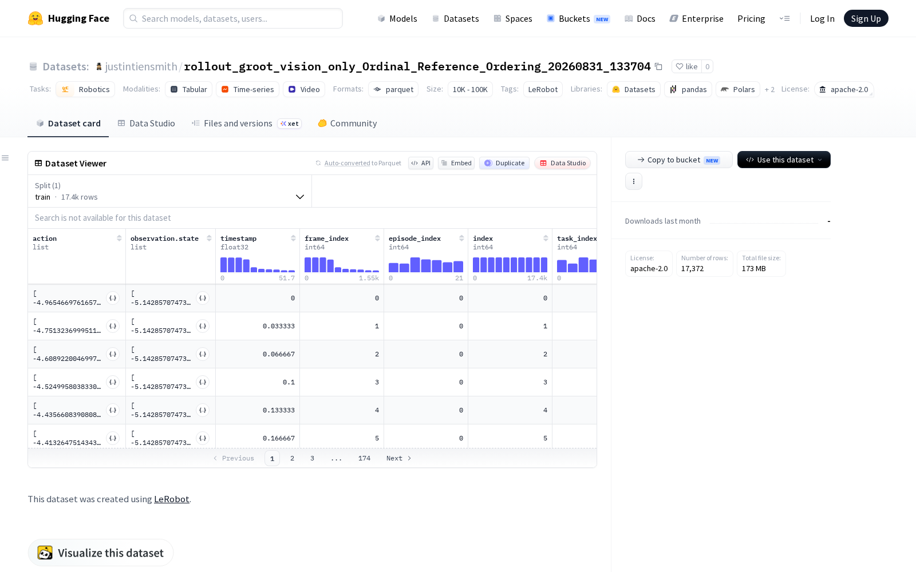Screen dimensions: 916x572
Task: Jump to page 2 of the viewer
Action: [x=292, y=458]
